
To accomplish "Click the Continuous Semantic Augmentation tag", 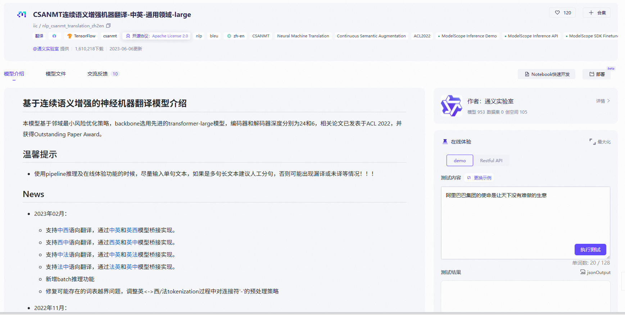I will point(371,36).
